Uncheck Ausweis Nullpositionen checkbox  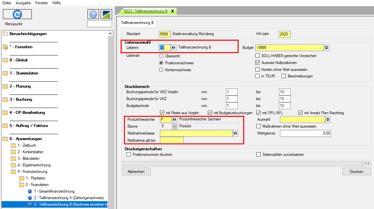tap(258, 63)
